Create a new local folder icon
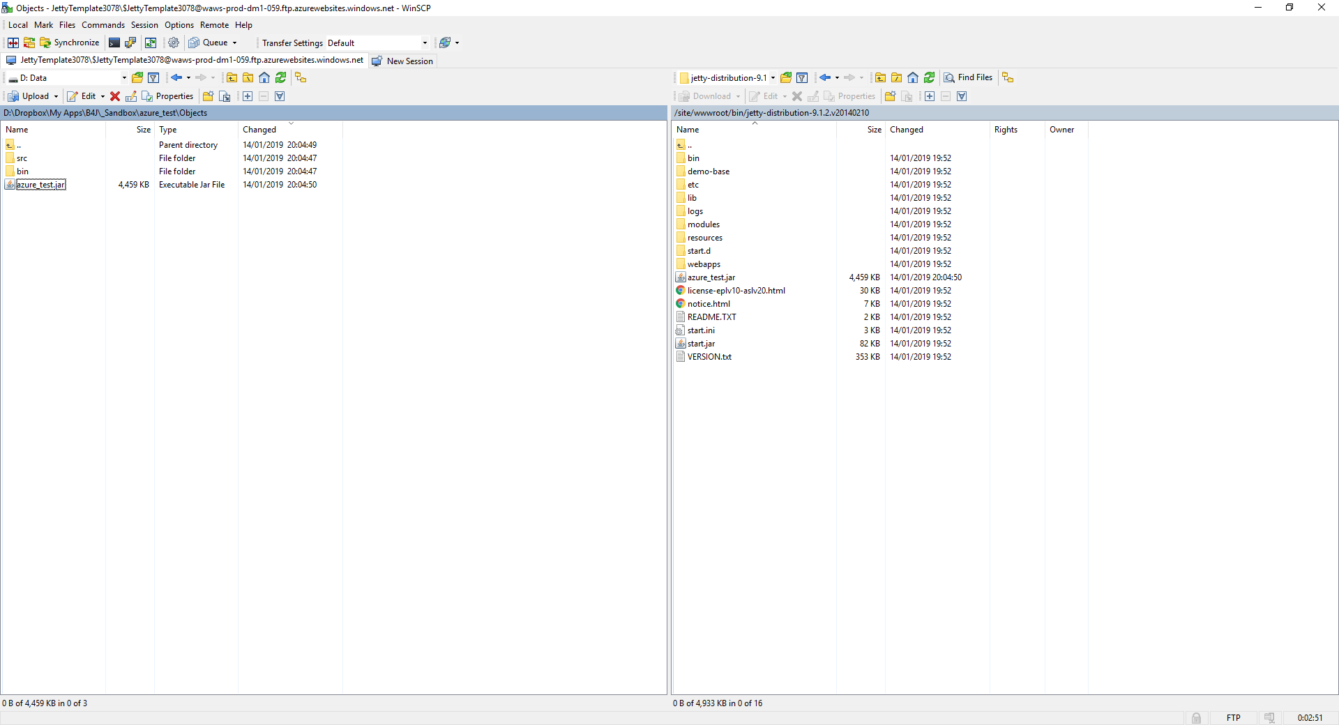The image size is (1339, 725). point(208,96)
